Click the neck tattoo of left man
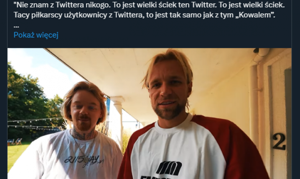 click(84, 134)
